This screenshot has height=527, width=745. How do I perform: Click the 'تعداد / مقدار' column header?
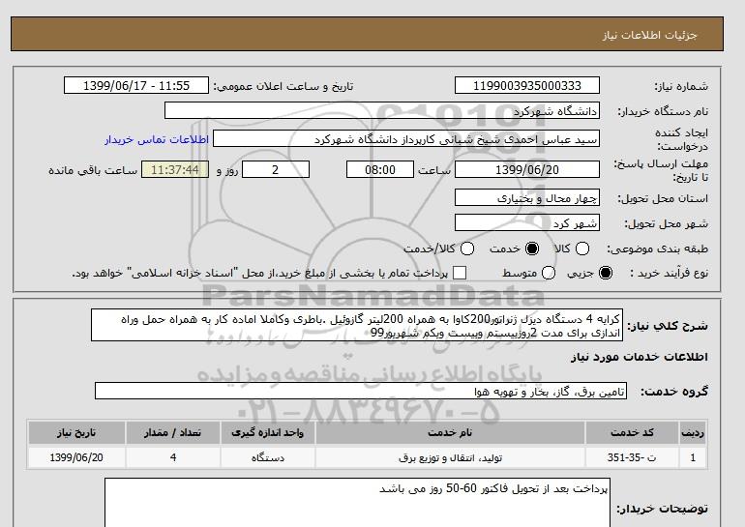tap(173, 433)
